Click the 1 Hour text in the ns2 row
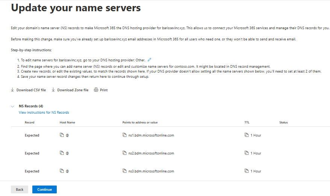This screenshot has height=196, width=330. [256, 153]
